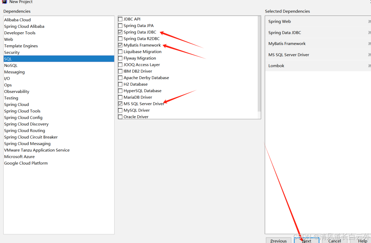Select the Testing category
The image size is (371, 243).
pyautogui.click(x=59, y=98)
